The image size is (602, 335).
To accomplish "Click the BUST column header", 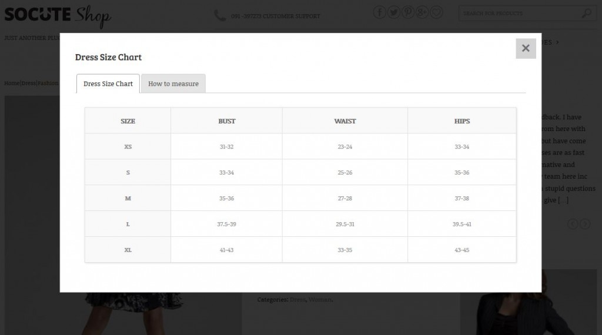I will click(x=226, y=121).
